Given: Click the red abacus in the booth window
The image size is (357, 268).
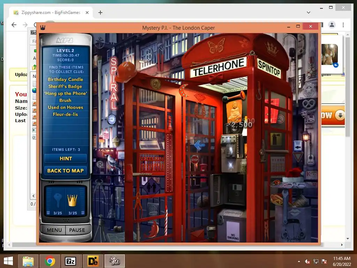Looking at the screenshot, I should (152, 163).
